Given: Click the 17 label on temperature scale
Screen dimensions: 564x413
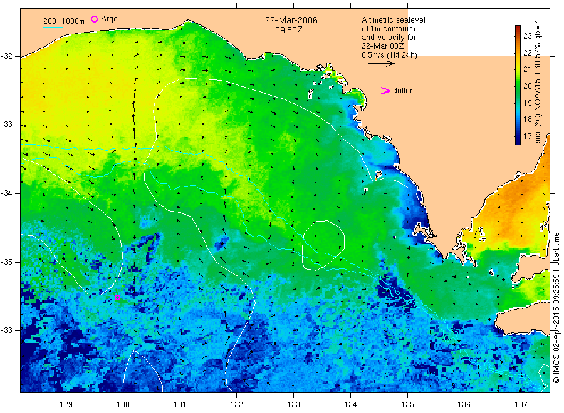Looking at the screenshot, I should 527,136.
